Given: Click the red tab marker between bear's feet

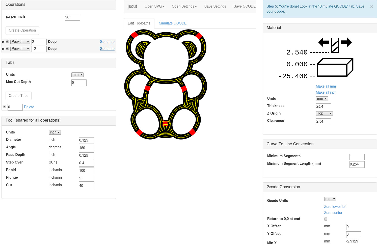Looking at the screenshot, I should [165, 123].
